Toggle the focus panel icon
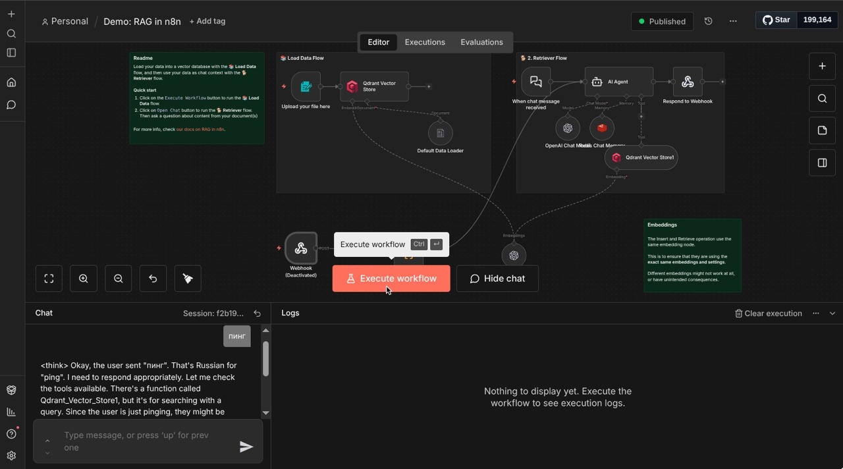The image size is (843, 469). click(822, 163)
